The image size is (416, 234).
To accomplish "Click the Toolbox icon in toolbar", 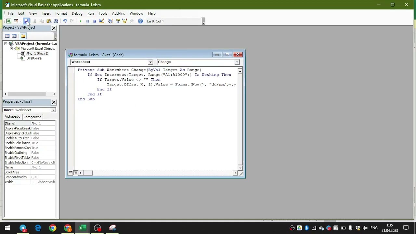I will pyautogui.click(x=132, y=21).
